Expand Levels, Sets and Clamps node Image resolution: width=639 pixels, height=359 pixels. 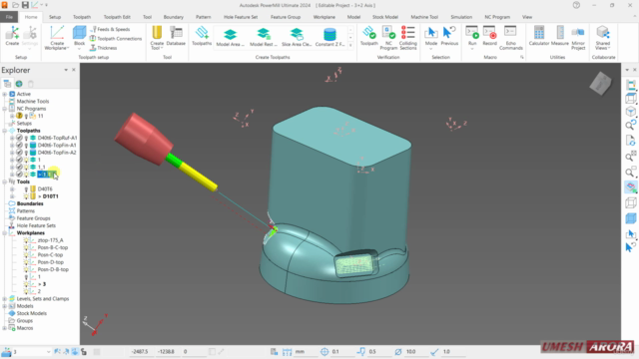point(4,299)
